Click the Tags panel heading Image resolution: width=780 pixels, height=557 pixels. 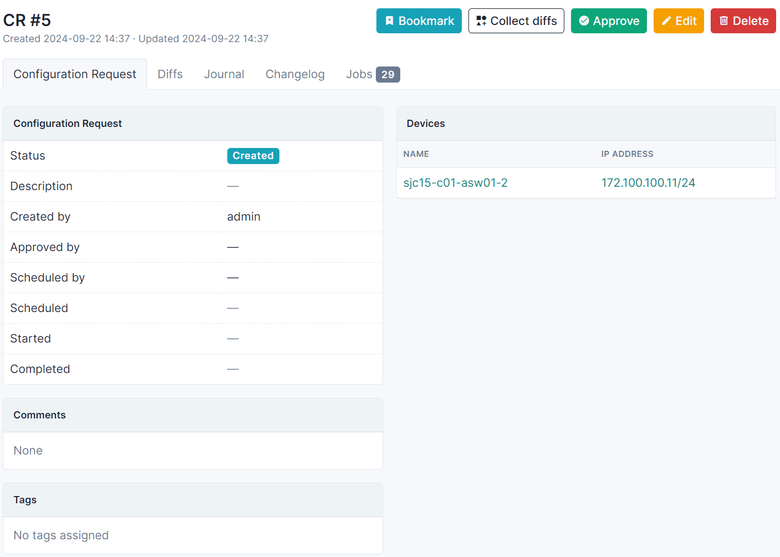tap(26, 500)
